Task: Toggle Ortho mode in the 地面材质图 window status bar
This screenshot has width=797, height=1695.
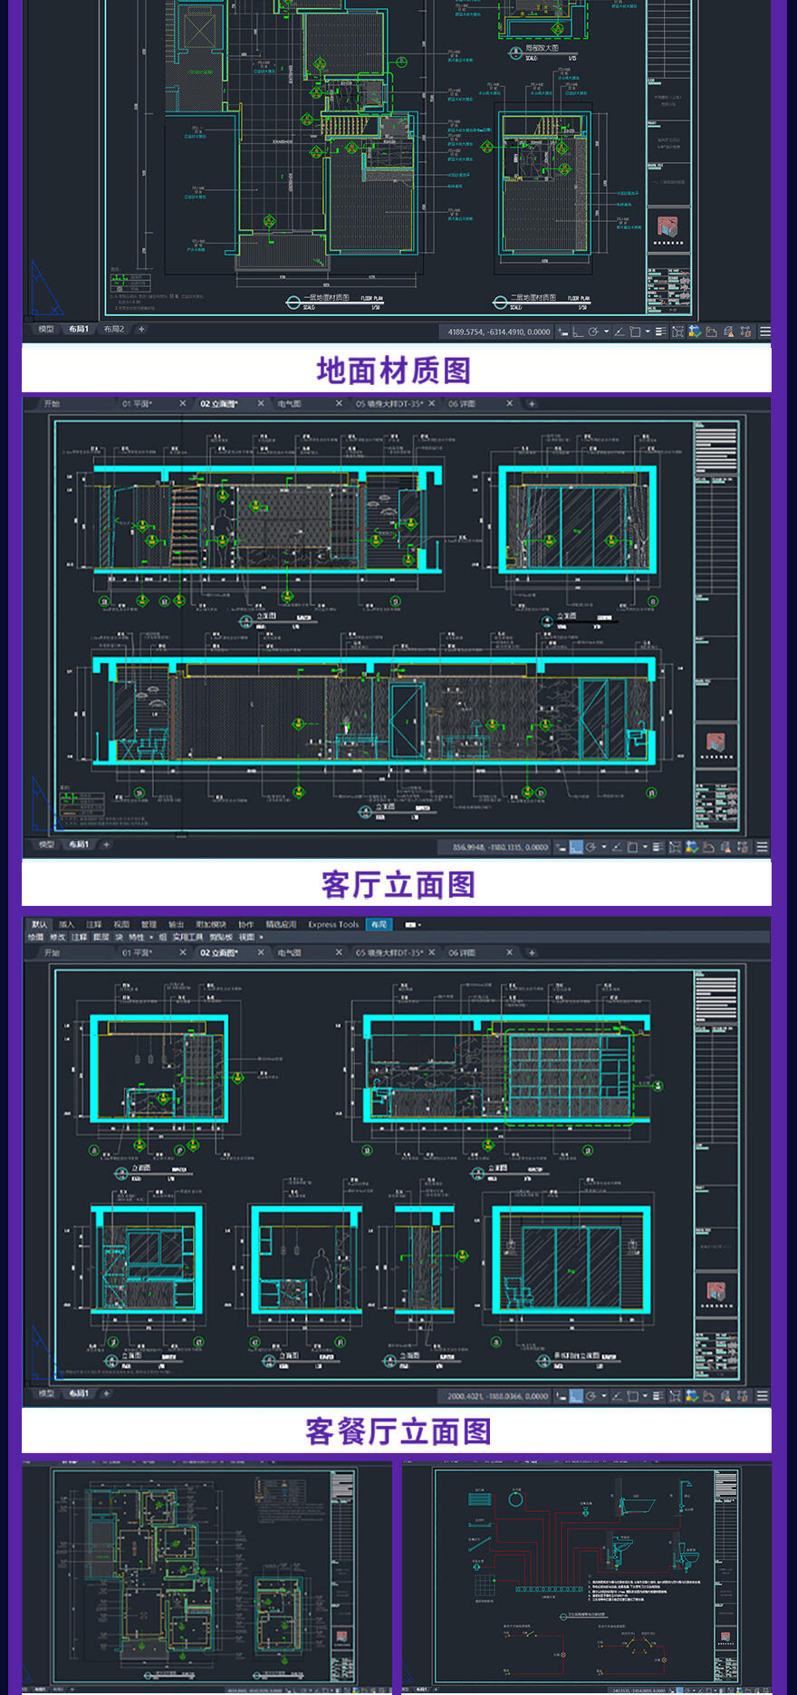Action: (578, 332)
